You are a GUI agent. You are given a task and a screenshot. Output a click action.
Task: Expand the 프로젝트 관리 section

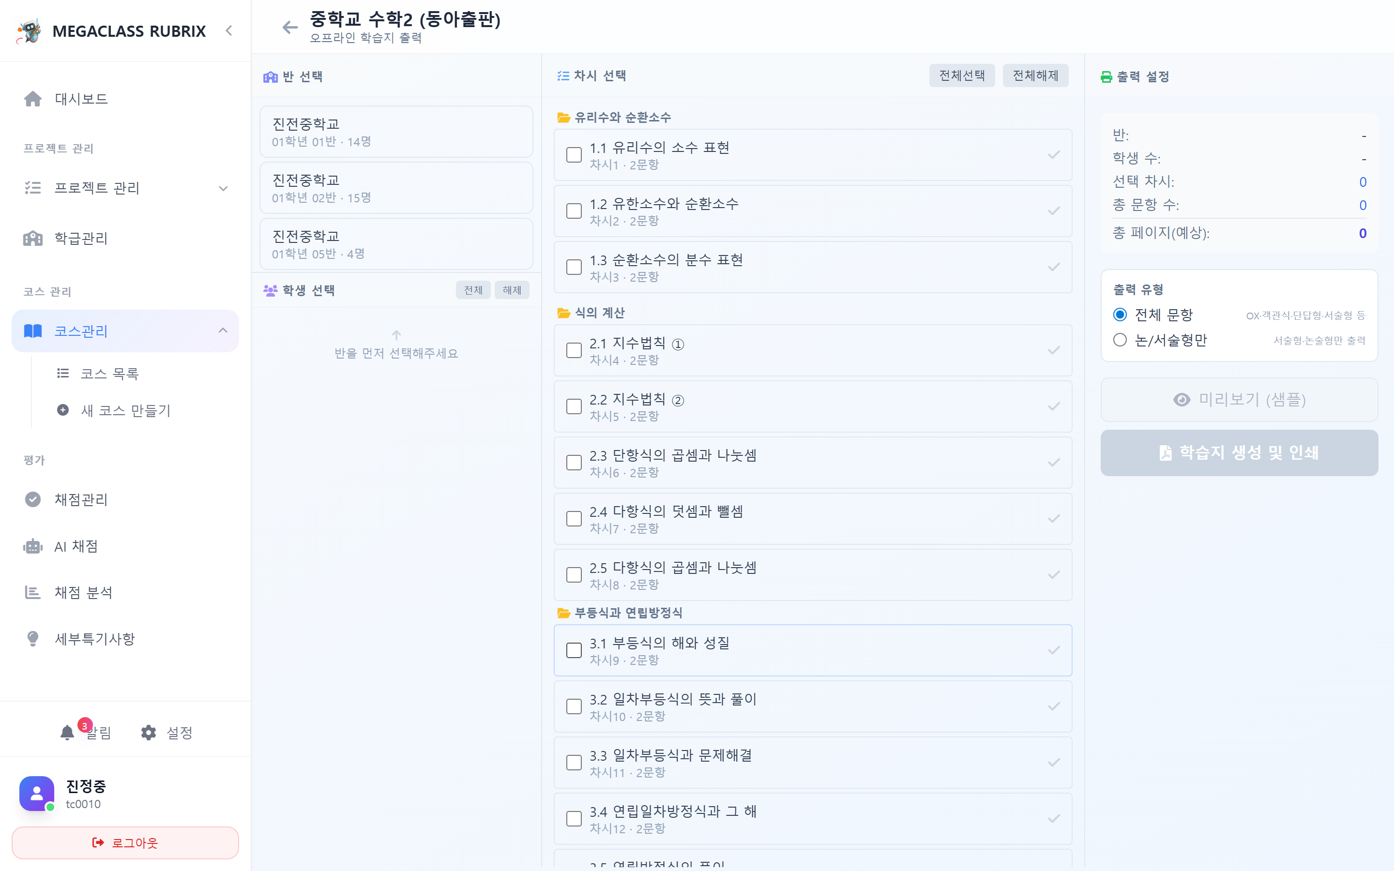coord(224,188)
